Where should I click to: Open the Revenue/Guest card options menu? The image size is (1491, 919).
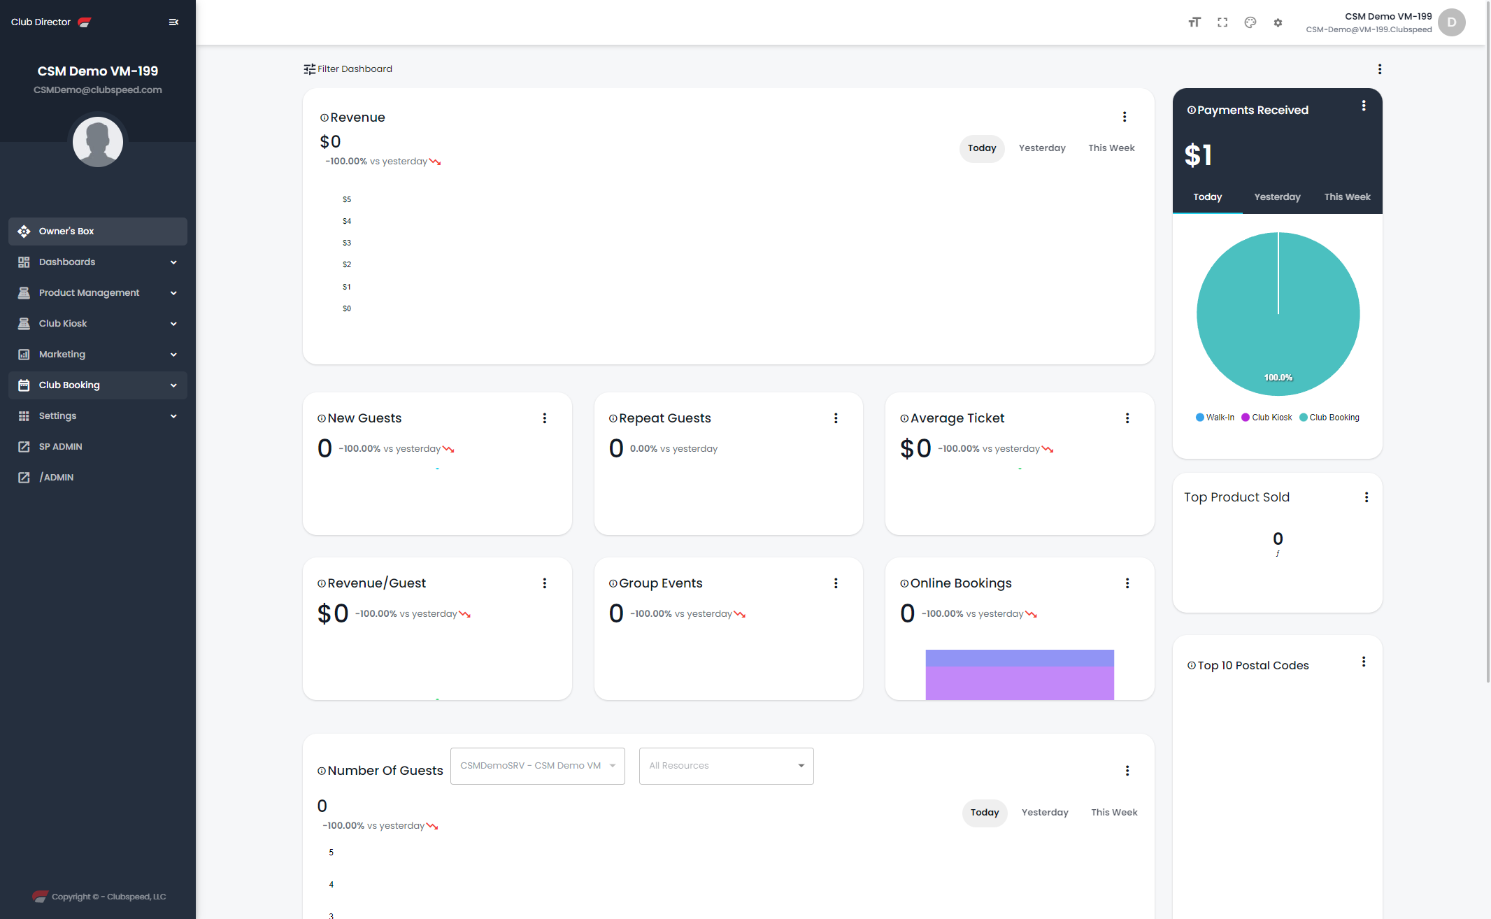point(545,583)
